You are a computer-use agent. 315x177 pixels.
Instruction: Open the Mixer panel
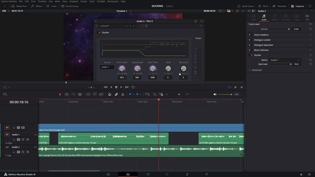click(263, 6)
